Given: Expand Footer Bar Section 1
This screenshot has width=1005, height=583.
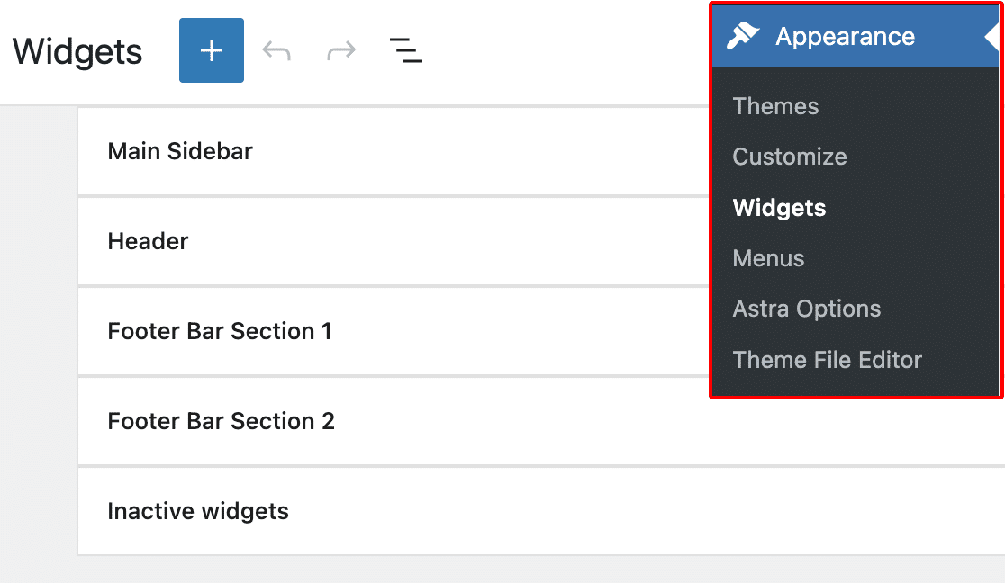Looking at the screenshot, I should coord(220,331).
